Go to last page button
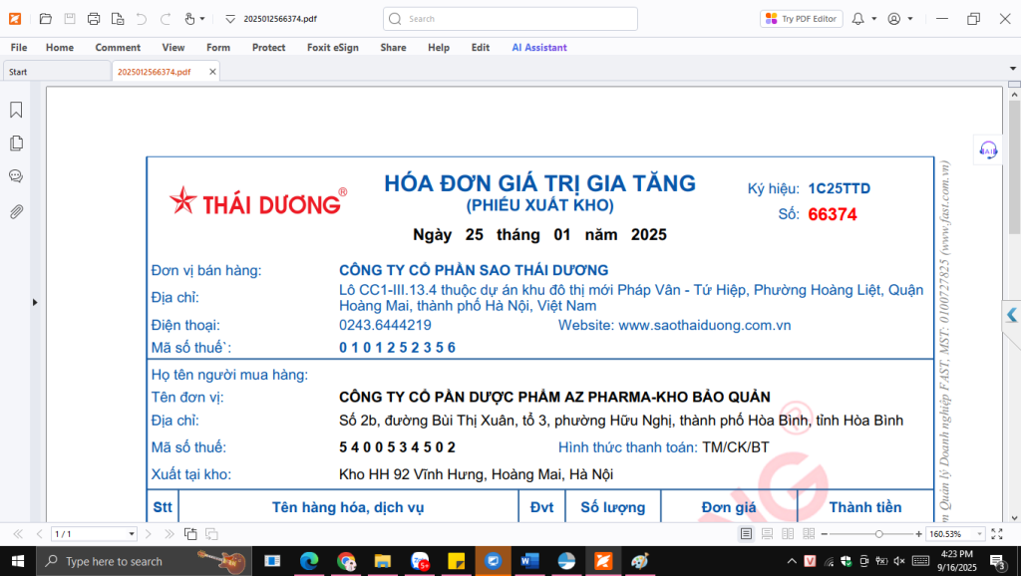The height and width of the screenshot is (576, 1021). [170, 534]
